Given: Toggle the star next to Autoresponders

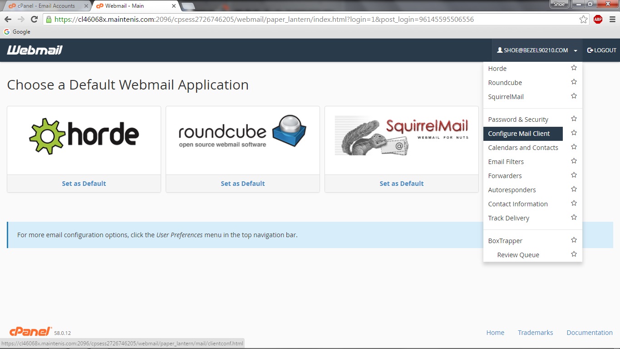Looking at the screenshot, I should (574, 189).
